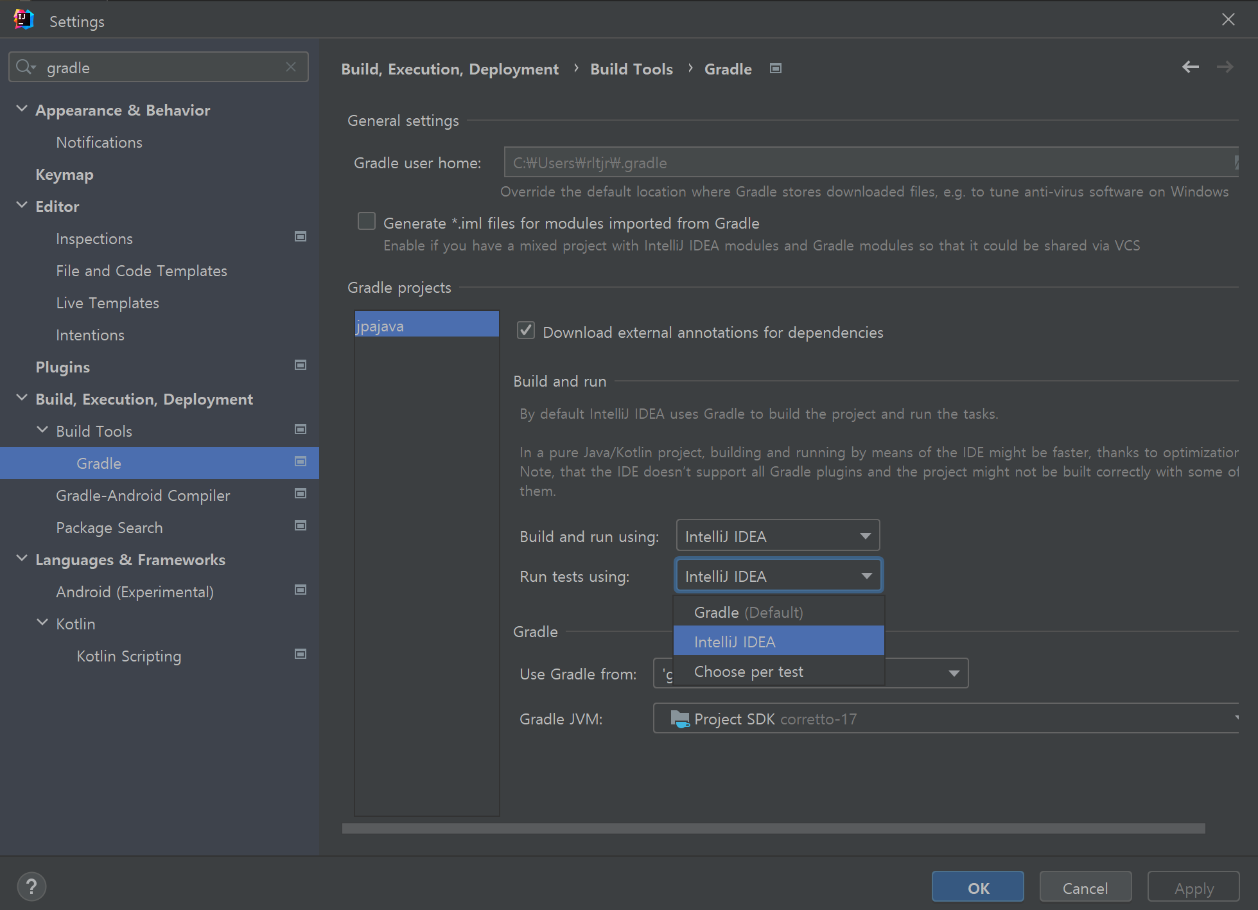Open Android (Experimental) settings
This screenshot has height=910, width=1258.
pyautogui.click(x=135, y=591)
